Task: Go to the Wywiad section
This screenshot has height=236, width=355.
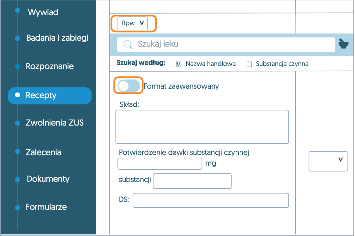Action: pyautogui.click(x=43, y=13)
